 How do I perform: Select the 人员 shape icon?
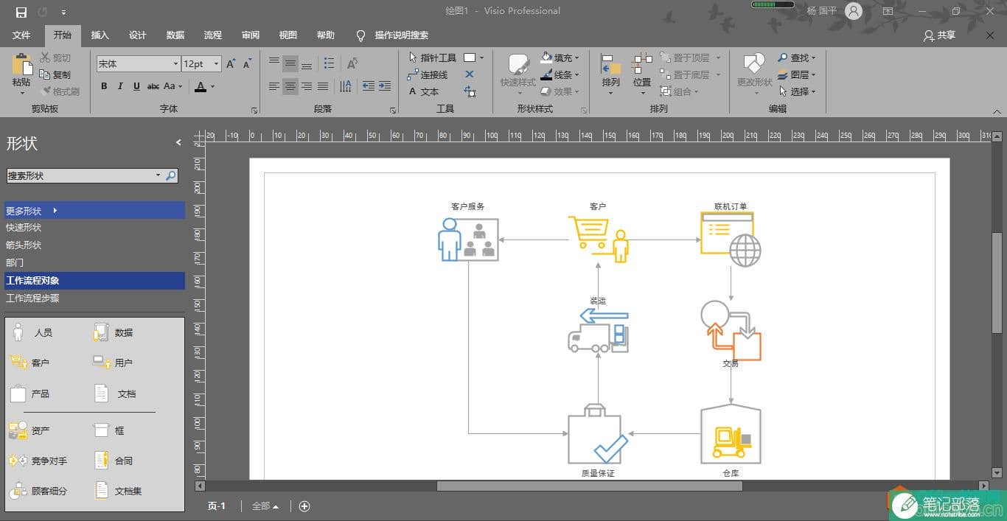coord(18,332)
